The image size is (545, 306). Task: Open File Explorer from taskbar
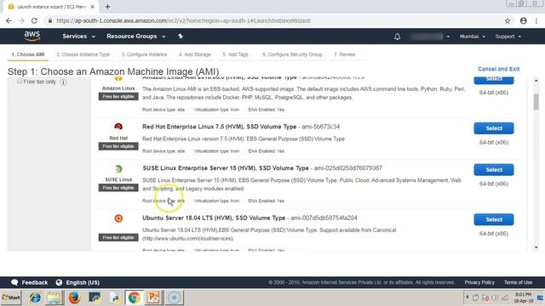[54, 297]
